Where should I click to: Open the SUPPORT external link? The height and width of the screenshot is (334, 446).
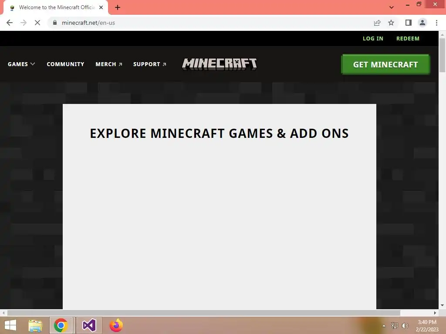[150, 64]
